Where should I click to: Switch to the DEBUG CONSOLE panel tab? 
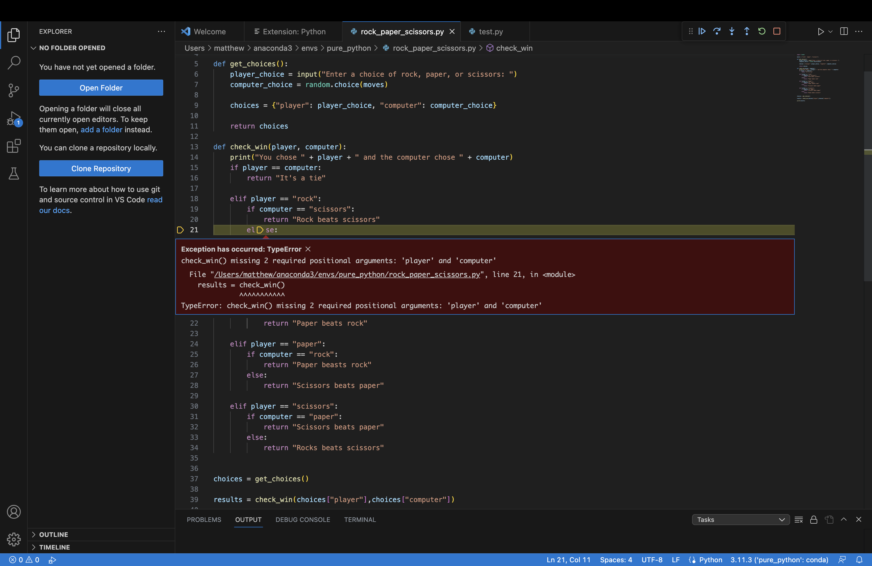(303, 520)
